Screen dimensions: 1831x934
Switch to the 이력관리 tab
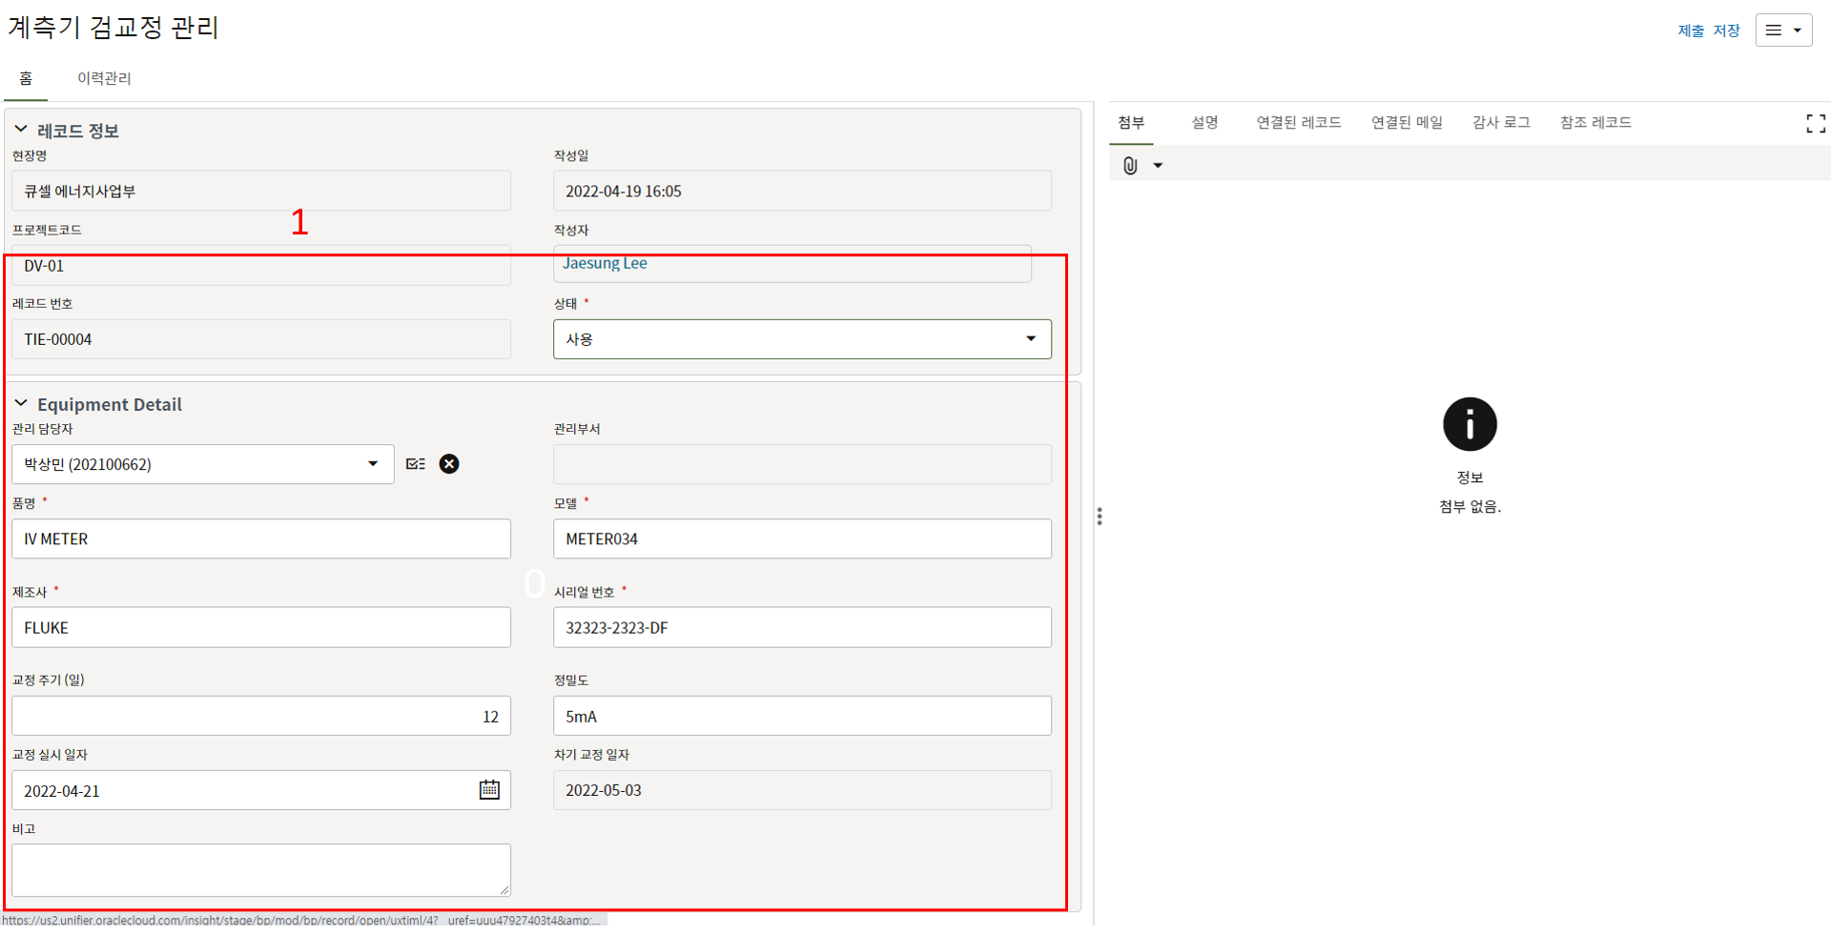(104, 78)
